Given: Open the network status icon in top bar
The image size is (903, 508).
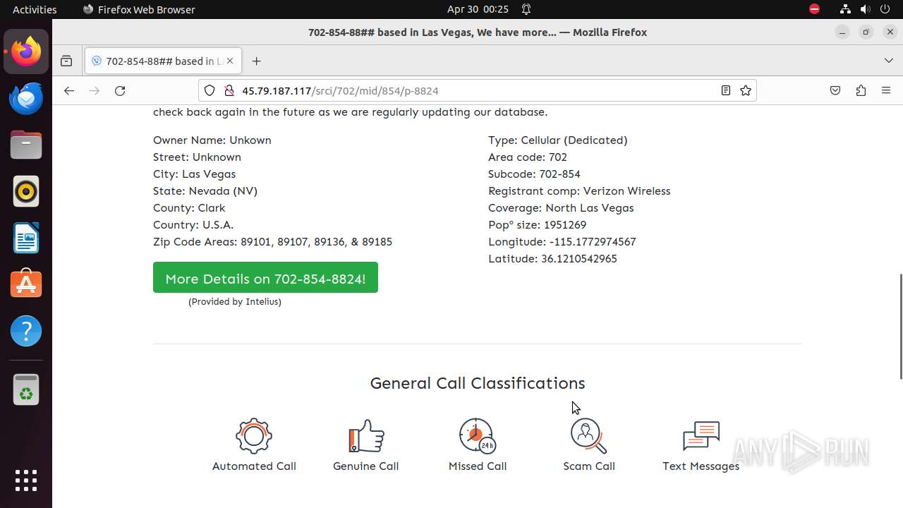Looking at the screenshot, I should (x=845, y=9).
